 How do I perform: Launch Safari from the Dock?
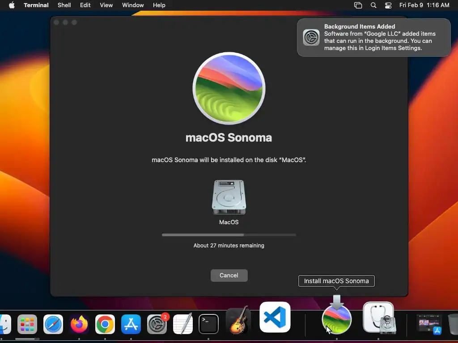click(53, 324)
